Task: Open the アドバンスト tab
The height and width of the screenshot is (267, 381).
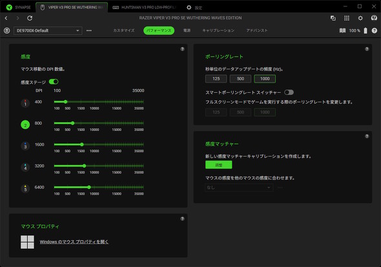Action: point(257,30)
